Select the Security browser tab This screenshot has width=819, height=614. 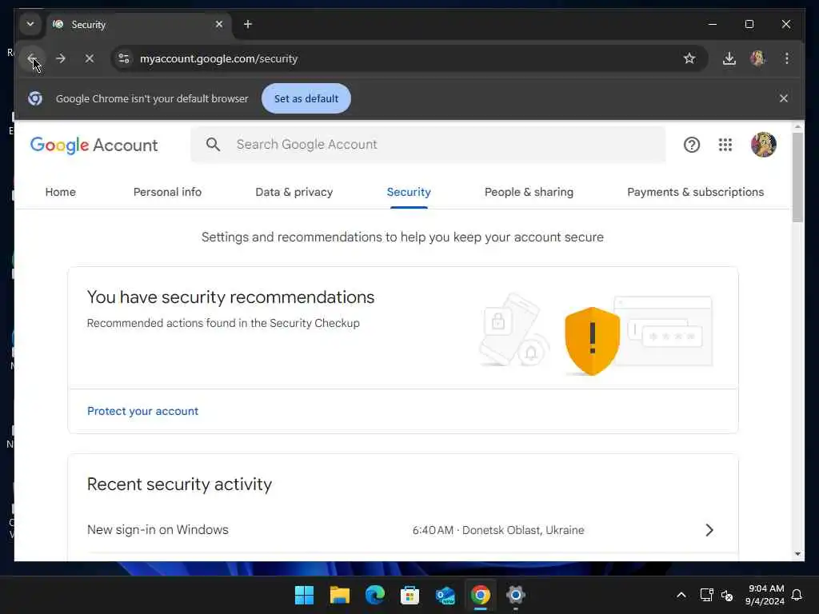pos(138,25)
